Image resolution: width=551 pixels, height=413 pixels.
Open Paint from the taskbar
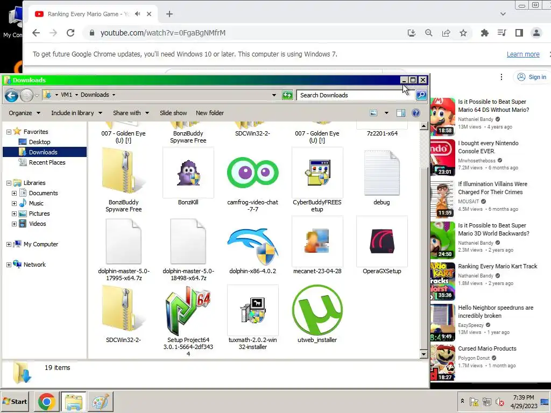(101, 401)
